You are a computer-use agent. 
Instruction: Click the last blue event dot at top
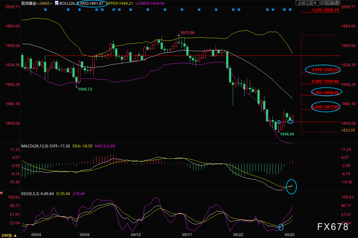290,9
